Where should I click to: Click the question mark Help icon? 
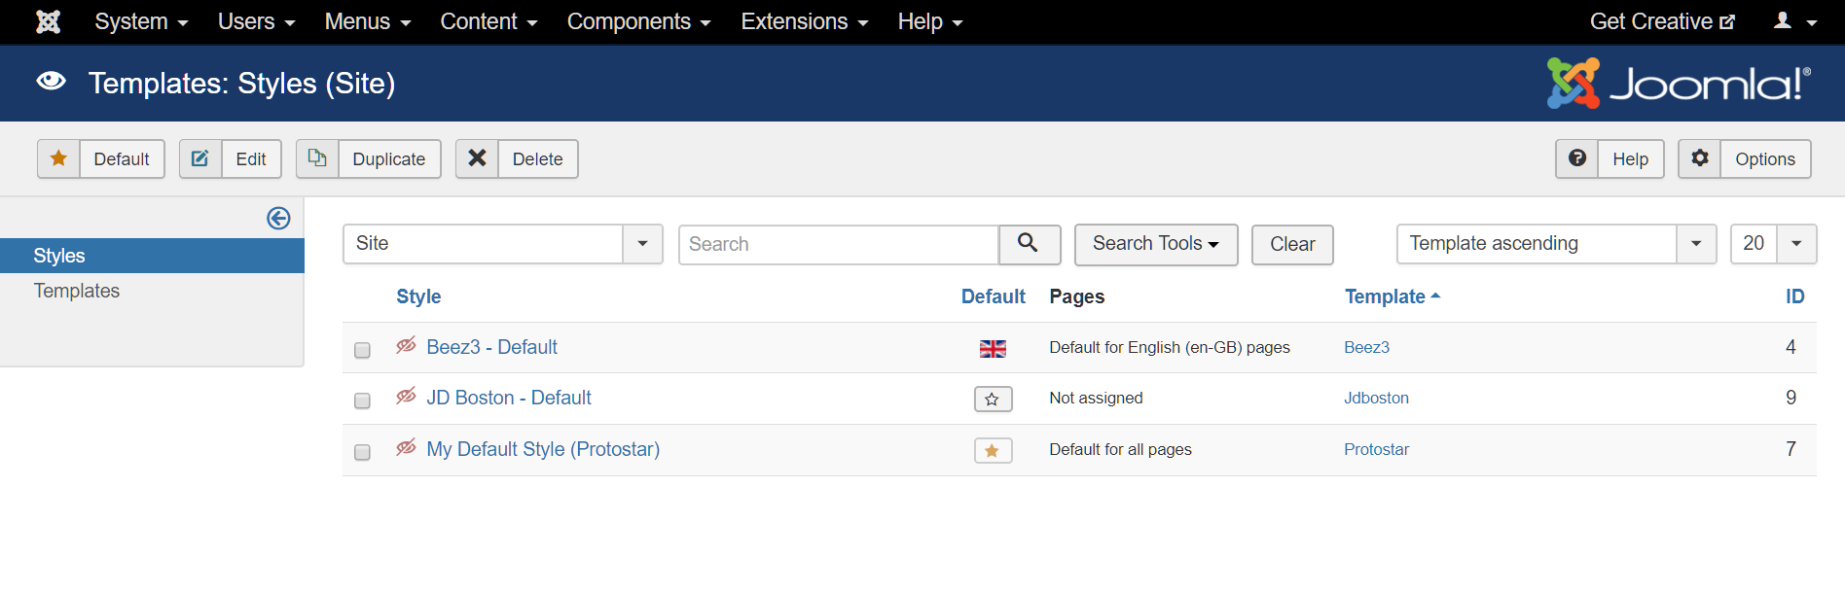tap(1577, 158)
